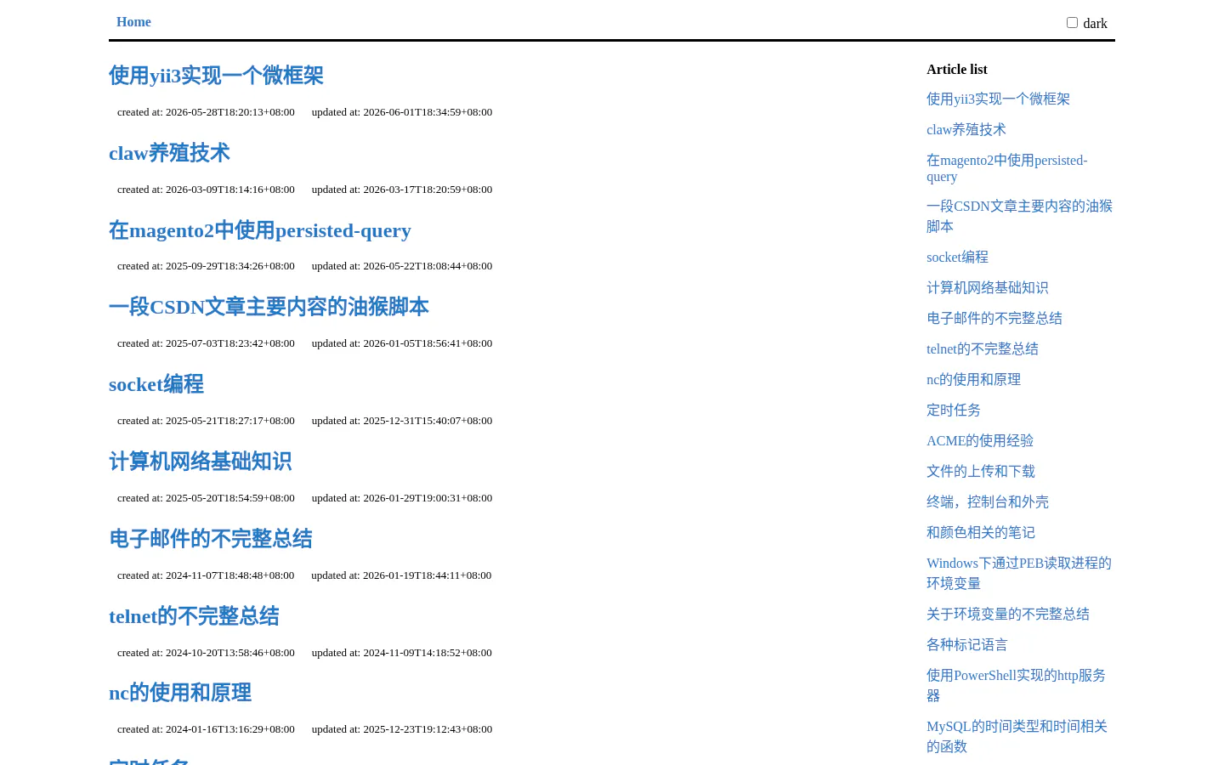Open sidebar link ACME的使用经验
This screenshot has width=1224, height=765.
coord(980,441)
